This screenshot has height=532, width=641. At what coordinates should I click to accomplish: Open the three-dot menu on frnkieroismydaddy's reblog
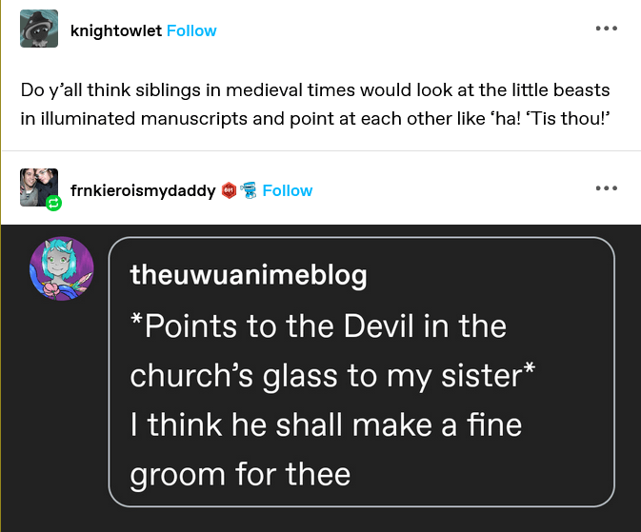point(606,187)
